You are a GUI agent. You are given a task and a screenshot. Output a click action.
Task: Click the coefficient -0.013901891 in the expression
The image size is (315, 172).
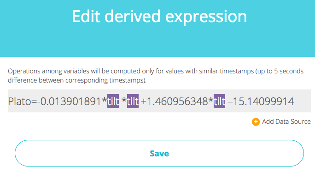click(69, 101)
